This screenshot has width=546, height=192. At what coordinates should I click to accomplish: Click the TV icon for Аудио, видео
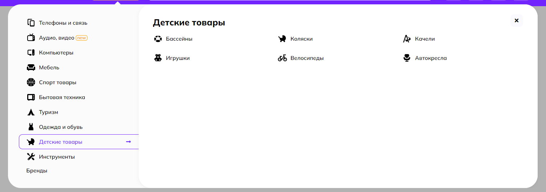click(31, 38)
